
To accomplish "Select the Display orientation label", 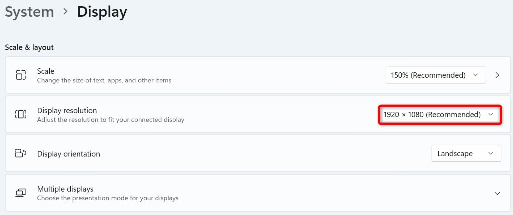I will [69, 154].
